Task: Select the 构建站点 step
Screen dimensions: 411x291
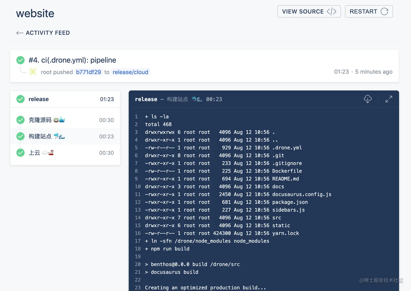Action: (65, 136)
